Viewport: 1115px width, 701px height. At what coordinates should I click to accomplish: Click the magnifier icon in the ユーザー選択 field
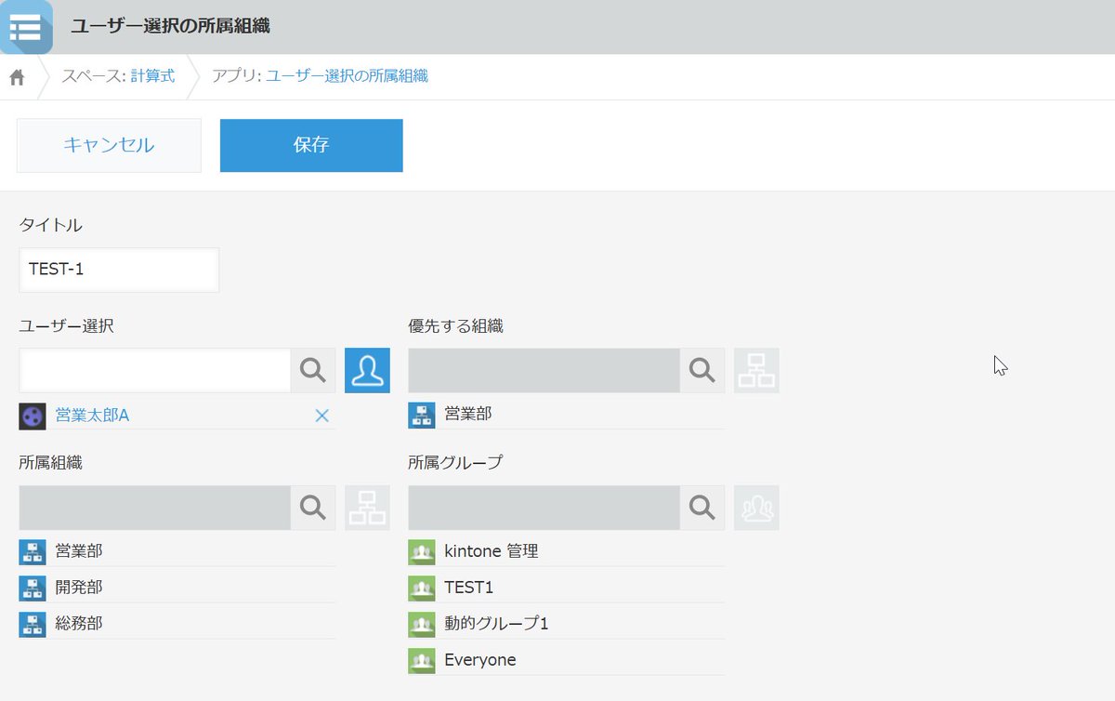click(313, 369)
